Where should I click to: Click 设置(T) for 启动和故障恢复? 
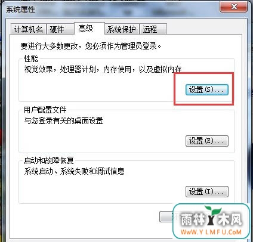[207, 191]
